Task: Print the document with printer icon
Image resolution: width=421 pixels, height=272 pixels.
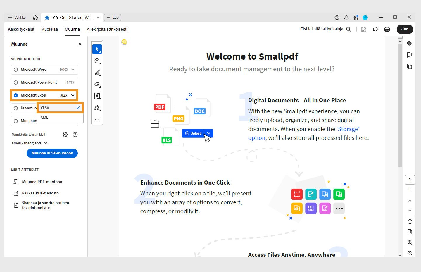Action: pyautogui.click(x=387, y=29)
